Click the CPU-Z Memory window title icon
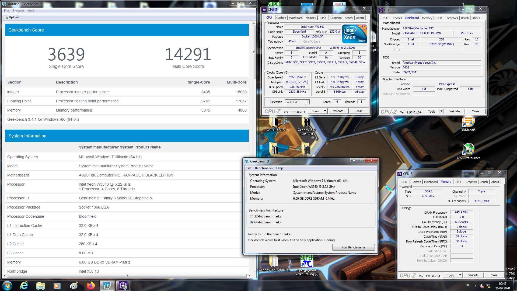 tap(400, 174)
